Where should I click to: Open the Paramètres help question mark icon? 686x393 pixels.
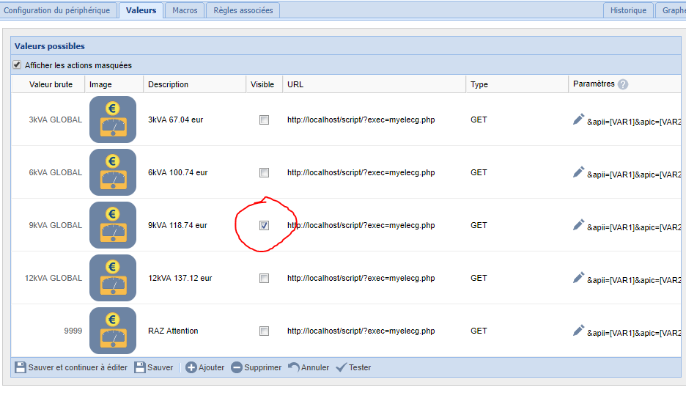(x=623, y=84)
